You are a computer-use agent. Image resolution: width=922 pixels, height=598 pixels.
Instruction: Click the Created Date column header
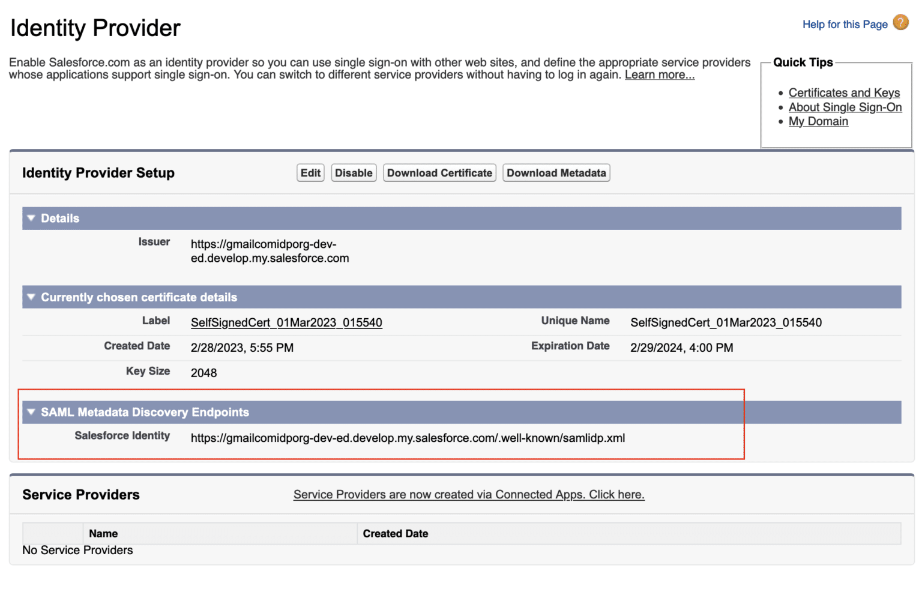point(396,533)
